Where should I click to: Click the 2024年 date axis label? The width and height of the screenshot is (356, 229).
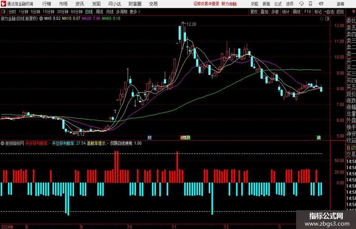(x=7, y=227)
